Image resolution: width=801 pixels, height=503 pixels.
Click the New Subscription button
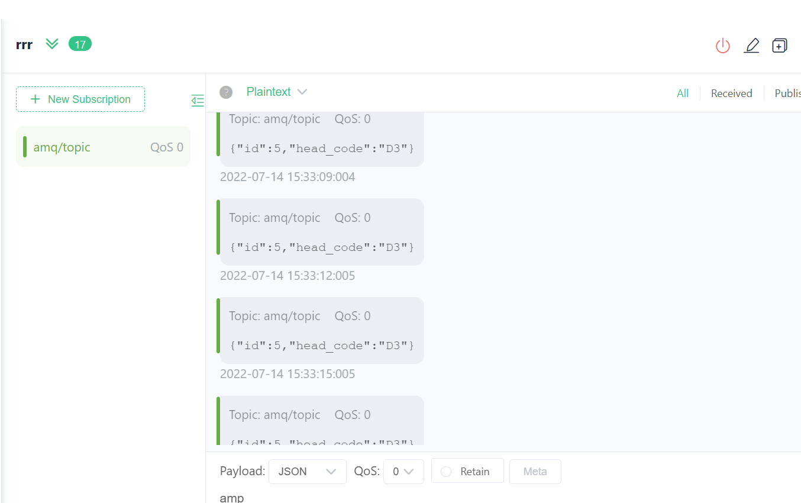point(80,99)
